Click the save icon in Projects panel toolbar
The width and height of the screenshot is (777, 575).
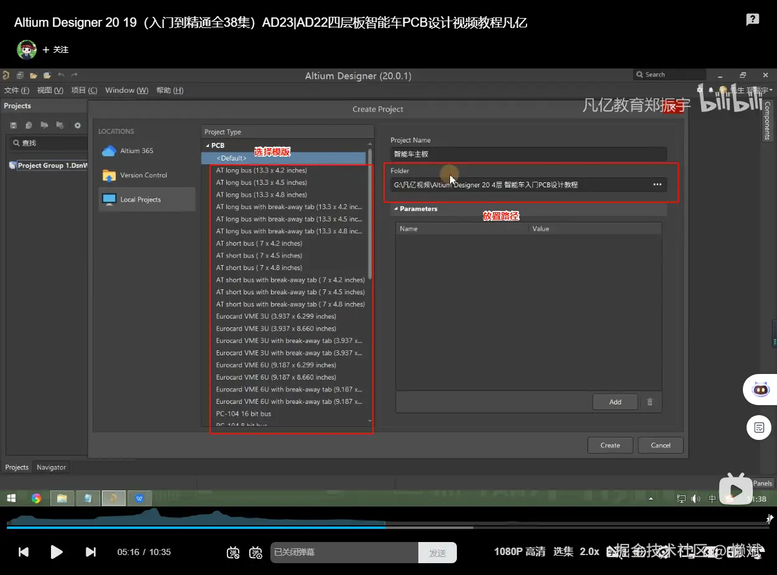13,125
